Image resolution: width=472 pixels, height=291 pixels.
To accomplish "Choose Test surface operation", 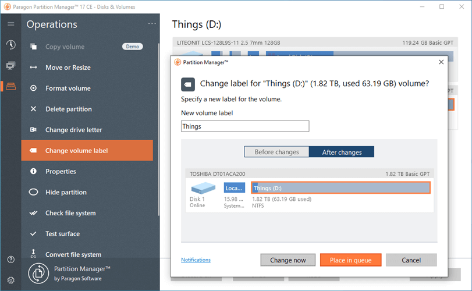I will tap(87, 233).
